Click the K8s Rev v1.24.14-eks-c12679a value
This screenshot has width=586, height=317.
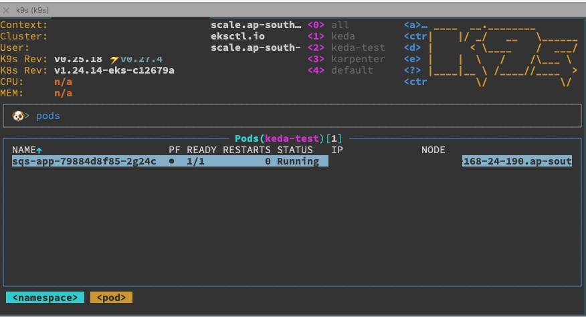114,70
